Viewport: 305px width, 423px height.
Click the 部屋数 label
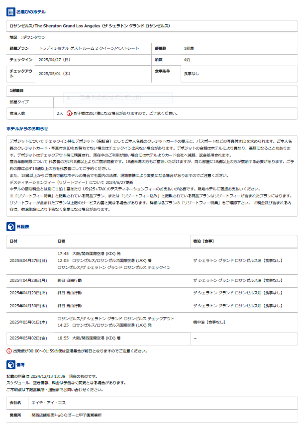coord(161,48)
